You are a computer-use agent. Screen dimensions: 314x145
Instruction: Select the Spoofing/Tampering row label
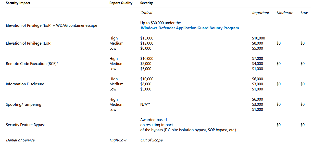[23, 104]
